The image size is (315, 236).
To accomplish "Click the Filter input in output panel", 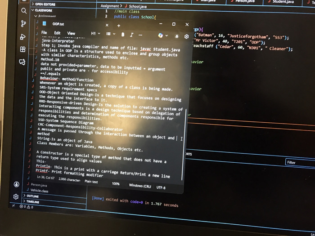I will coord(300,163).
